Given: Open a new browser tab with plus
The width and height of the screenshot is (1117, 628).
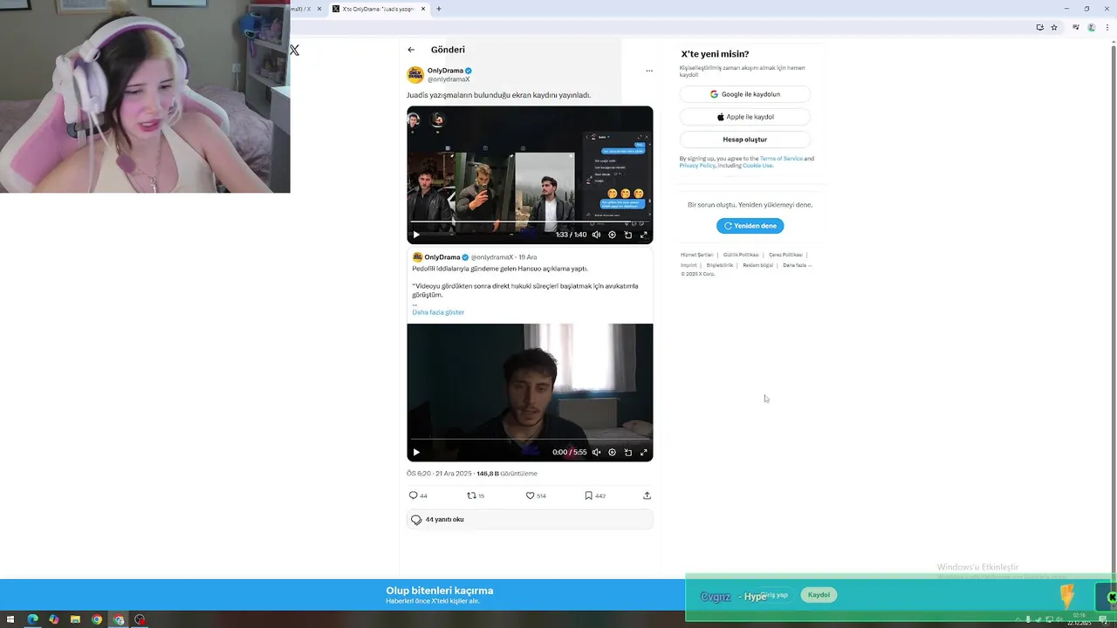Looking at the screenshot, I should click(x=439, y=9).
